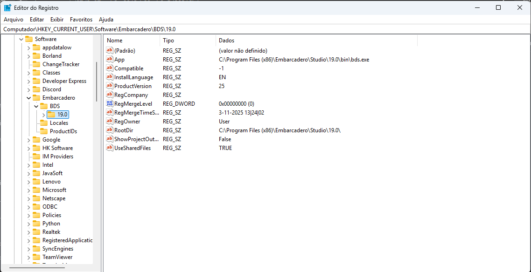Click the RegMergeTimeS... value icon
The image size is (531, 272).
coord(109,113)
